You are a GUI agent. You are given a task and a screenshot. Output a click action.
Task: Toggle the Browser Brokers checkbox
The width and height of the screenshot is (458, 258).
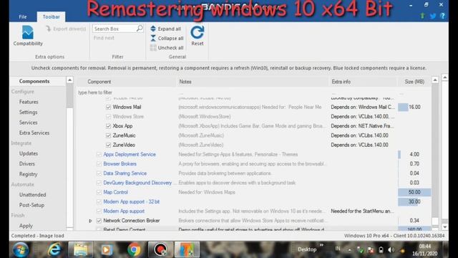[x=99, y=164]
